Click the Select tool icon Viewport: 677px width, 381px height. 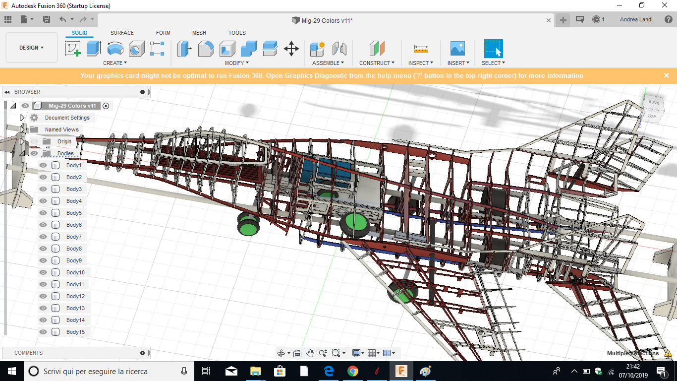493,49
